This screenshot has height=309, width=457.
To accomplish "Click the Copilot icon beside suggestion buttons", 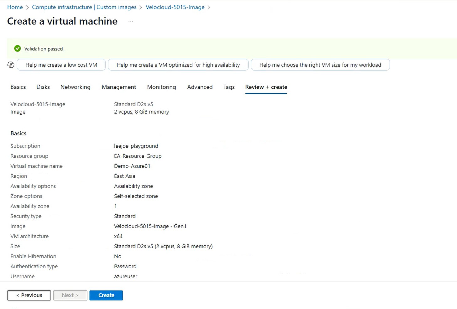I will point(11,65).
